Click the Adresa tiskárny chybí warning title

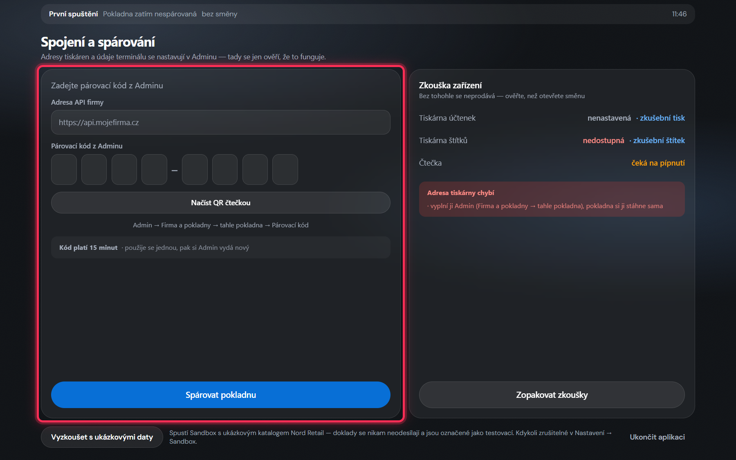tap(461, 193)
